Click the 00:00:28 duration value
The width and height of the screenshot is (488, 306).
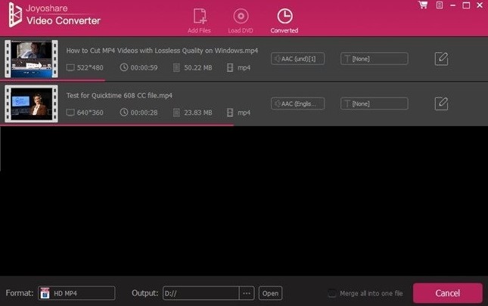click(x=144, y=113)
